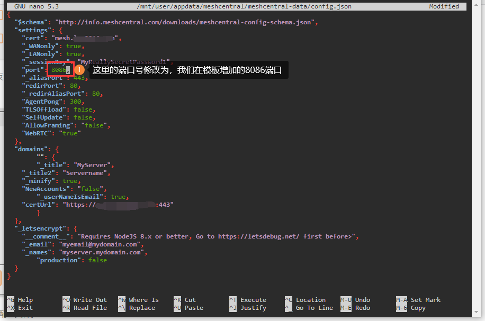
Task: Place cursor on the "_WANonly" true value
Action: (x=74, y=46)
